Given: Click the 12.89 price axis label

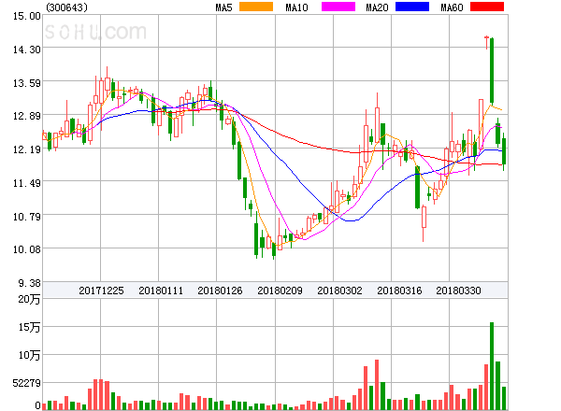Looking at the screenshot, I should tap(27, 116).
